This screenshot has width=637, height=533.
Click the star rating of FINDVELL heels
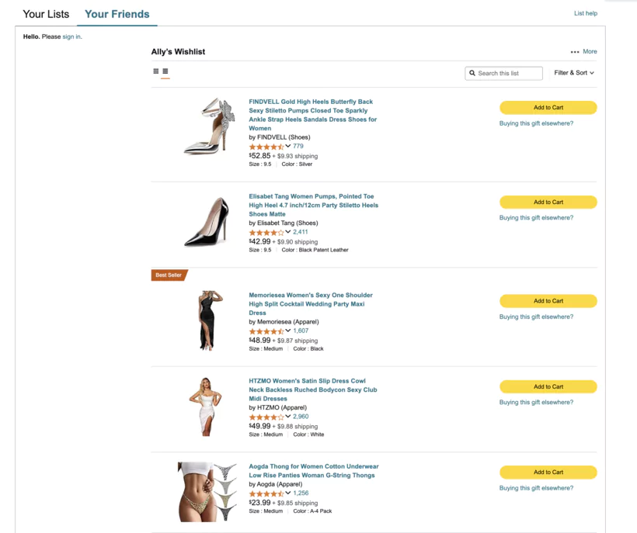[266, 147]
